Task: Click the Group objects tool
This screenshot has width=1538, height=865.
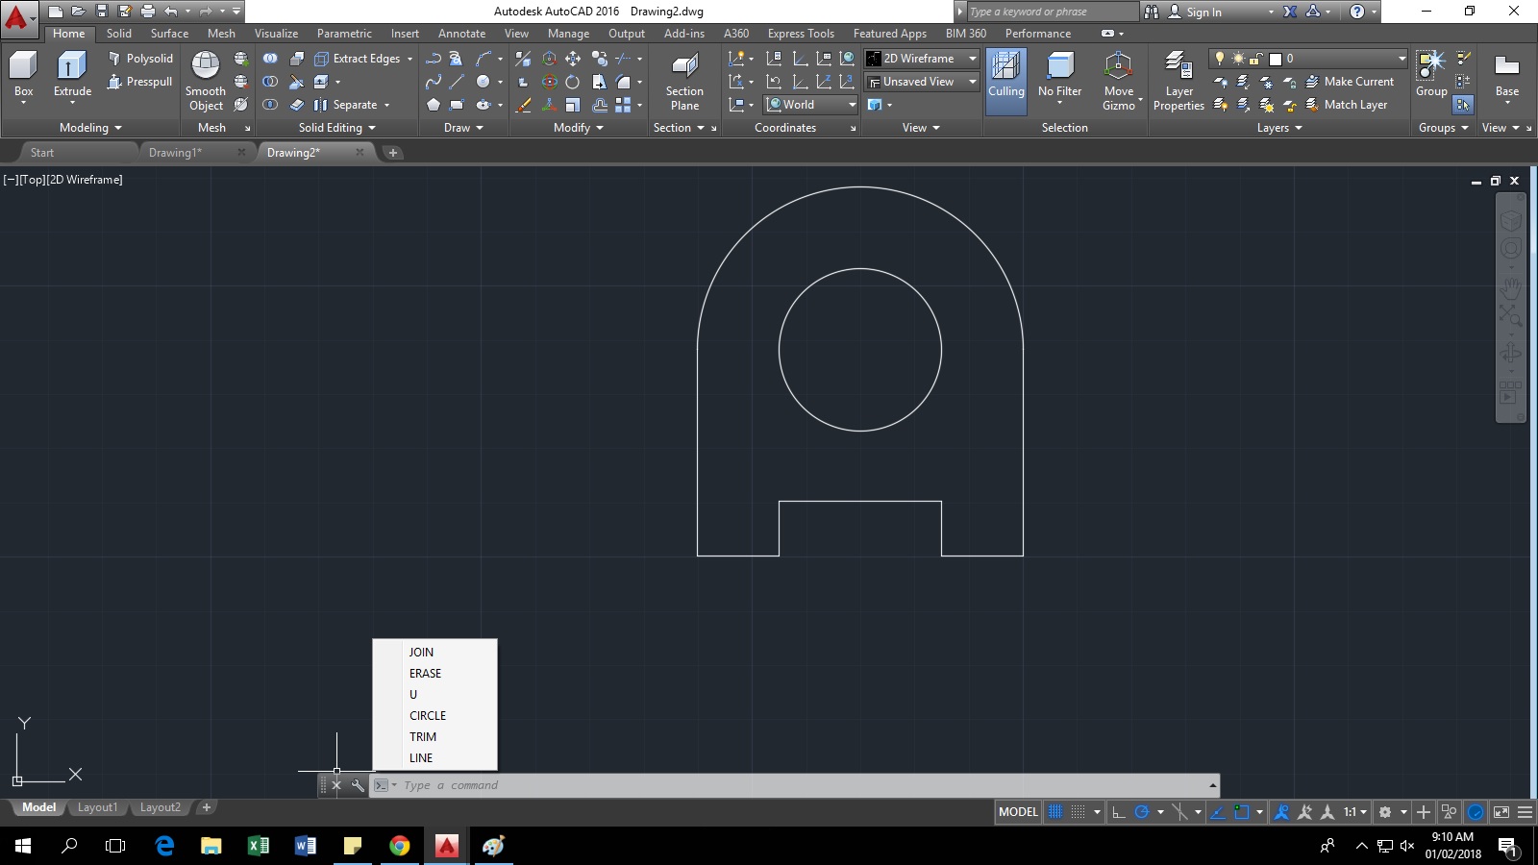Action: [1431, 74]
